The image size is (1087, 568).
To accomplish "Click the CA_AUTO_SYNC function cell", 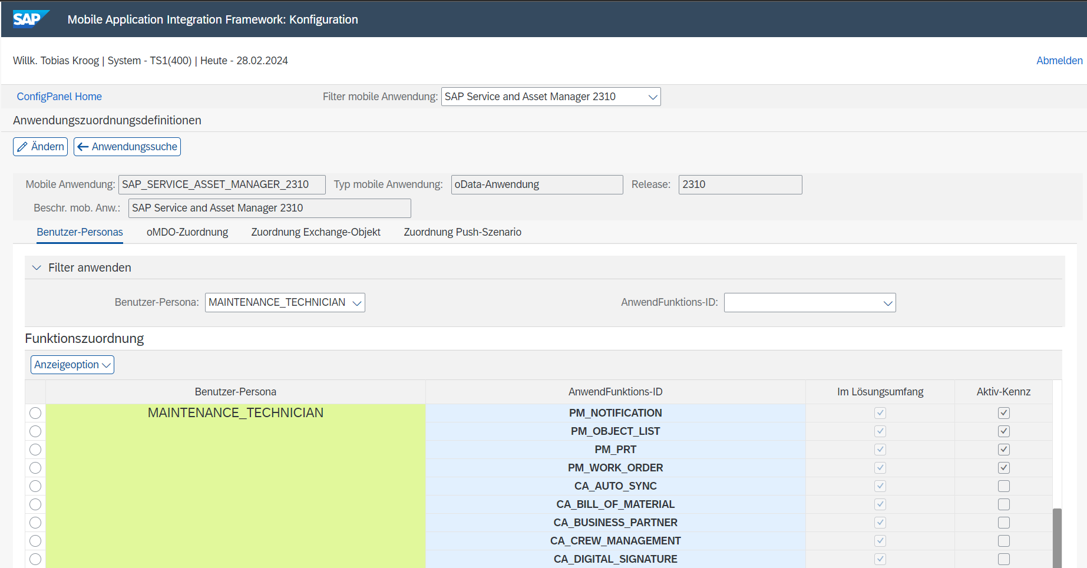I will pos(615,486).
